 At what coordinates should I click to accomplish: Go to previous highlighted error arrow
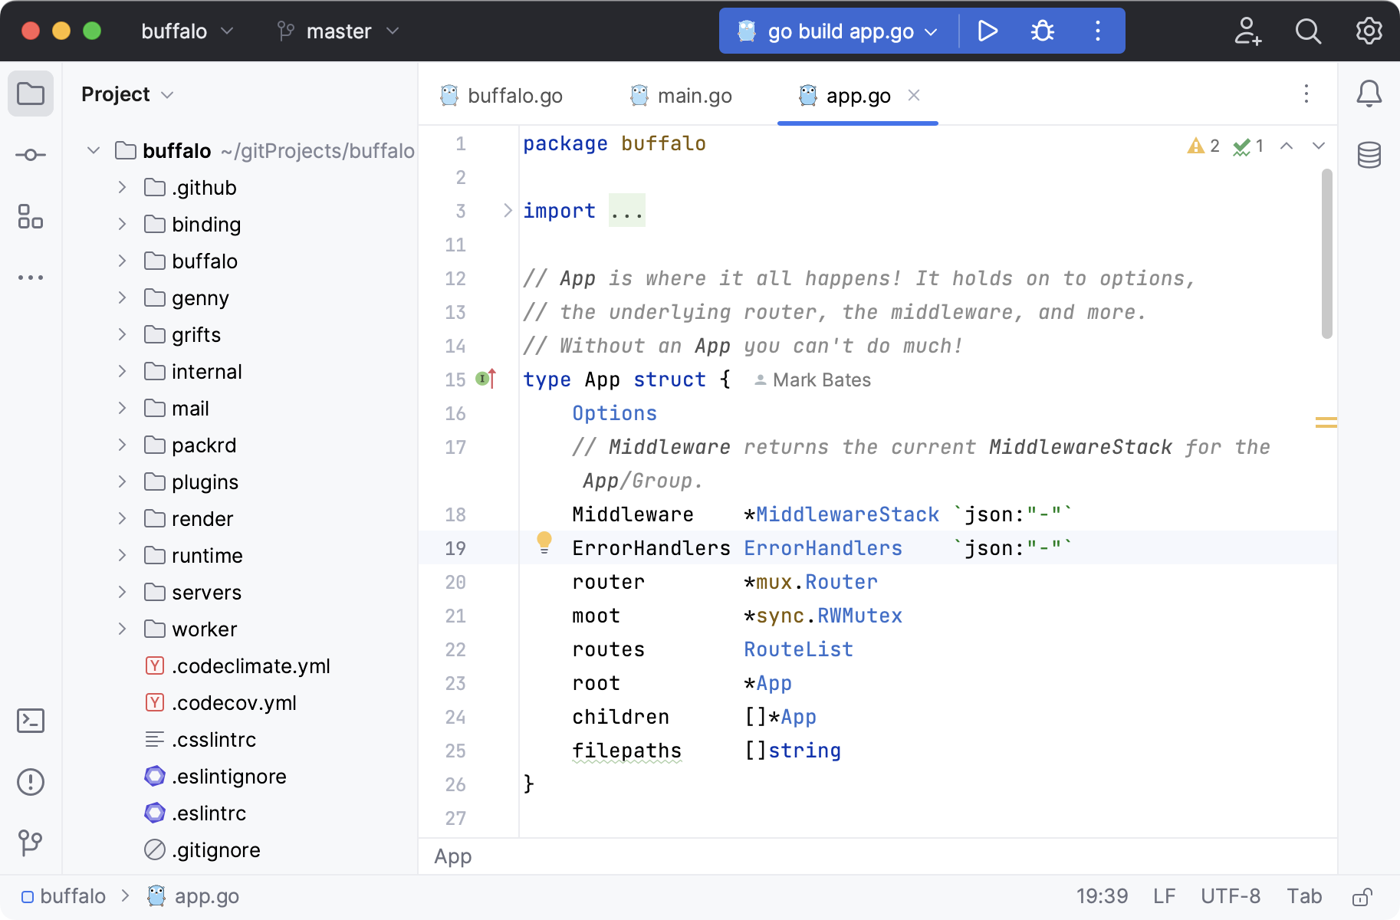coord(1287,146)
